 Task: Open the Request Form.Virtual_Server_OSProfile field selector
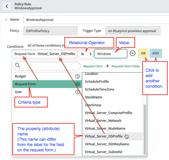pyautogui.click(x=45, y=54)
